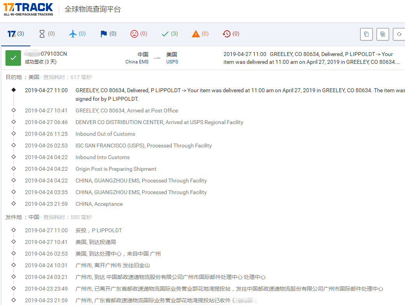Show Delivered packages via green checkmark tab
The height and width of the screenshot is (305, 405).
click(169, 34)
